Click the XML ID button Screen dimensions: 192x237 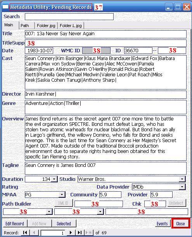[63, 203]
